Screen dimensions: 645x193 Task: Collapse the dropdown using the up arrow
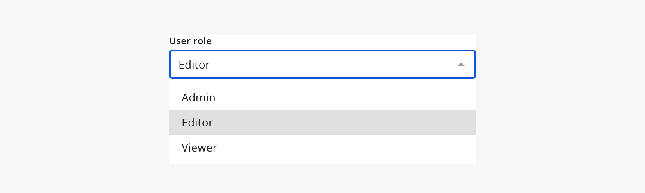click(461, 64)
